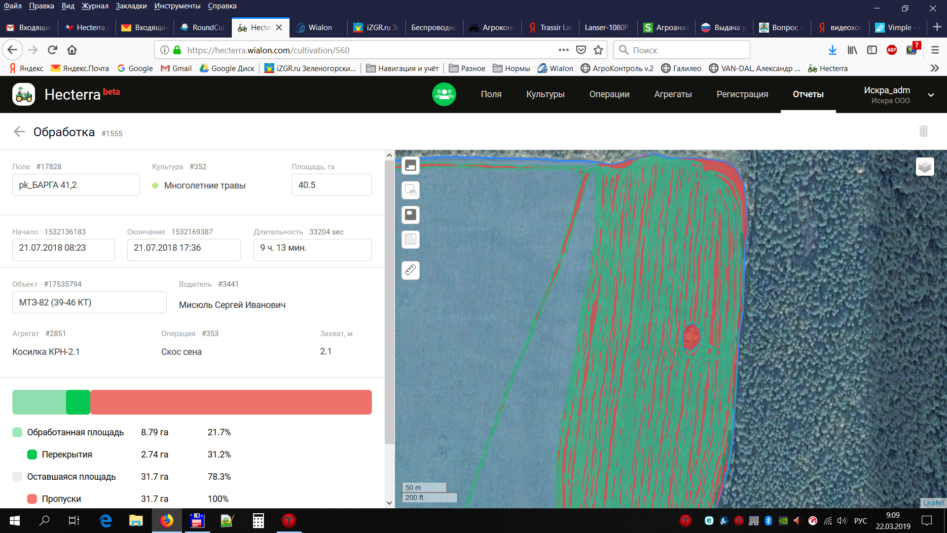Click the ruler measurement tool on map

pos(410,270)
